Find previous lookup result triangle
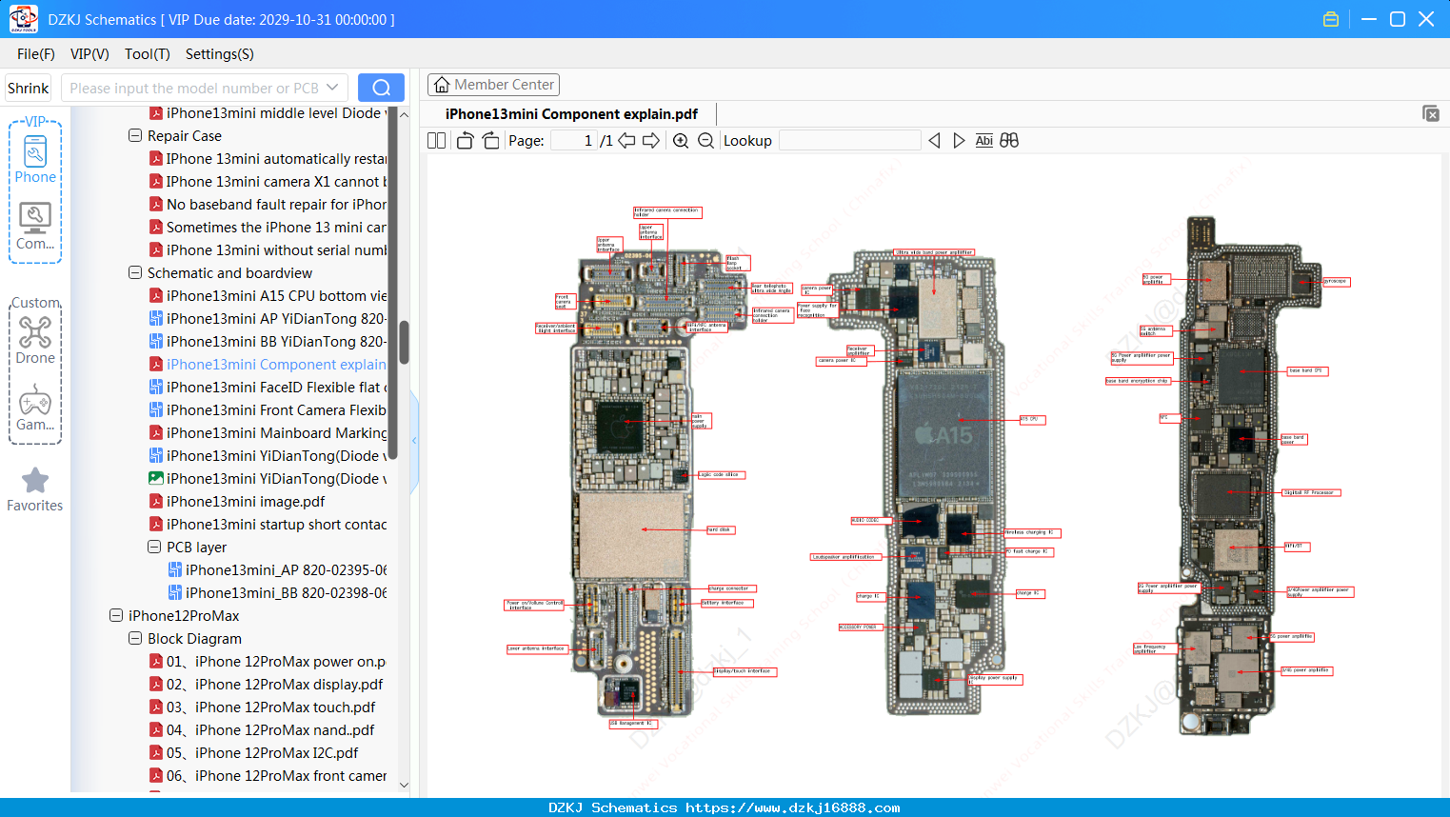 (934, 141)
